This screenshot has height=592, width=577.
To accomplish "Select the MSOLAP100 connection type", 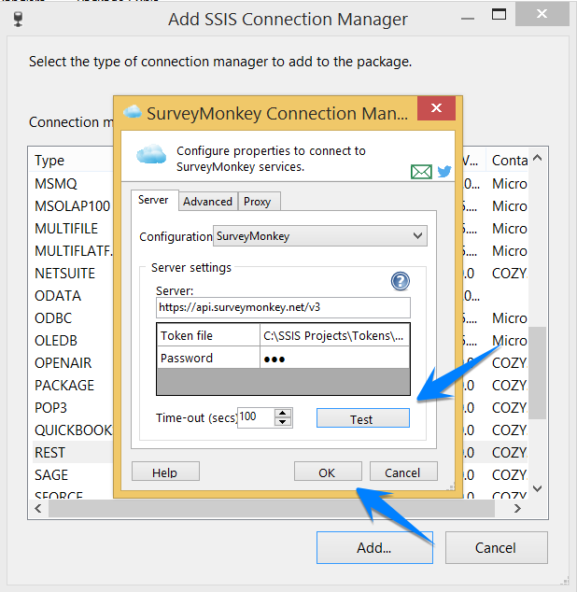I will pos(73,206).
